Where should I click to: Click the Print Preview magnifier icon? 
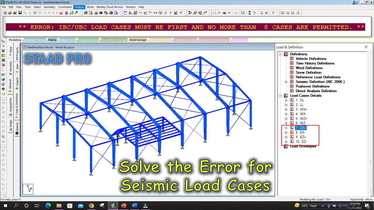(91, 13)
